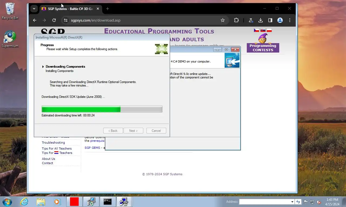Screen dimensions: 346x207
Task: Open the browser profile avatar
Action: (280, 20)
